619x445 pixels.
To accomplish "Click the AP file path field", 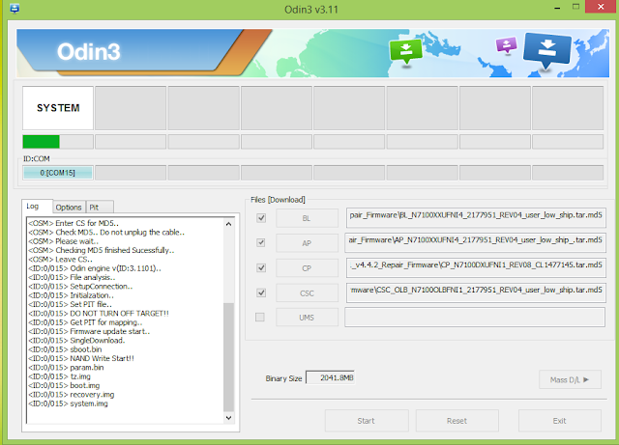I will (x=475, y=242).
